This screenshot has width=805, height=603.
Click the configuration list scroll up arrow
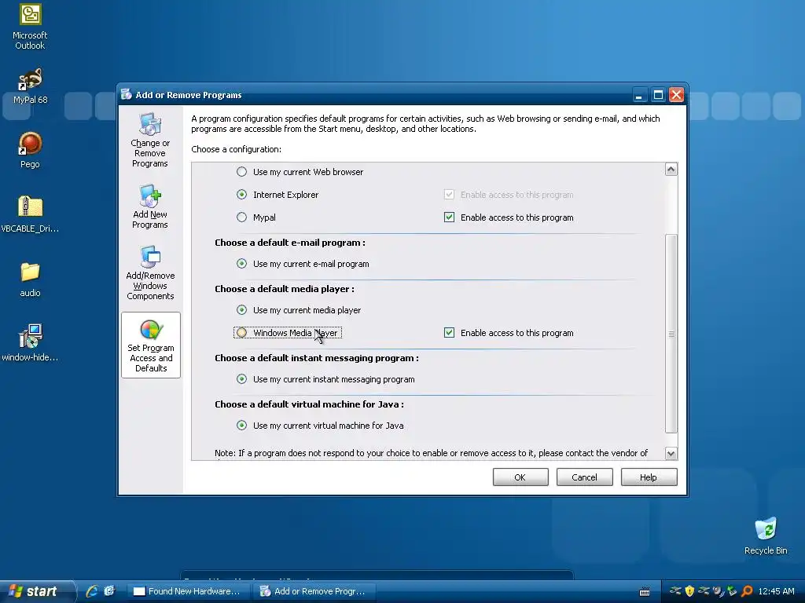[x=671, y=170]
